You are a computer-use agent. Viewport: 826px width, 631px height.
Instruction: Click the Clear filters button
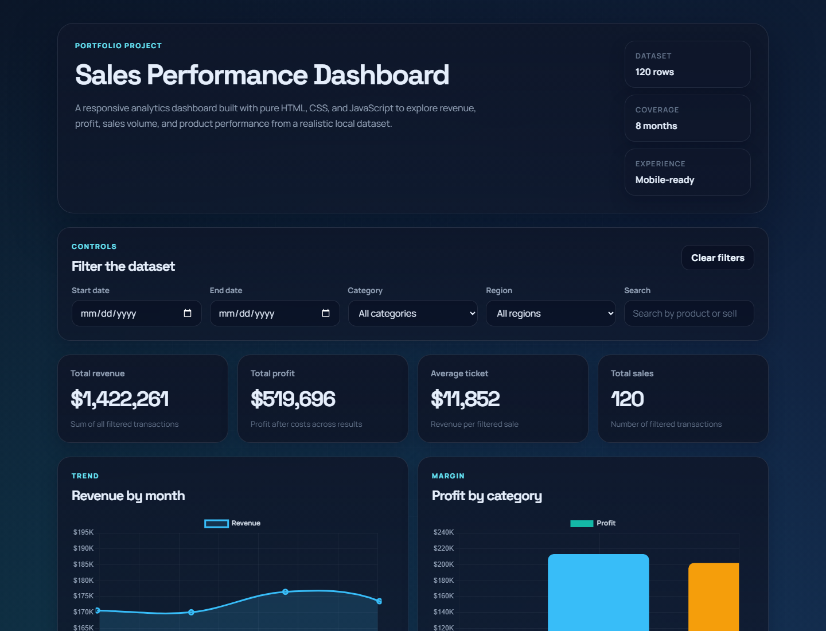click(x=718, y=258)
